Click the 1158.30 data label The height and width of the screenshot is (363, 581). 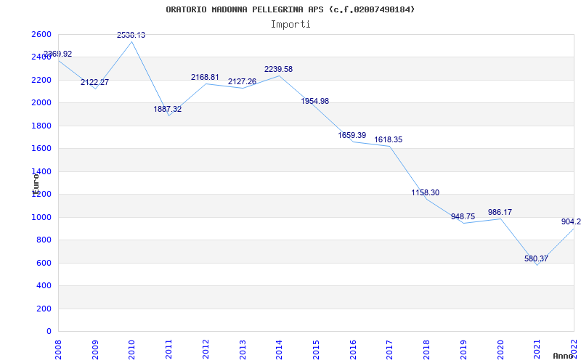(426, 192)
